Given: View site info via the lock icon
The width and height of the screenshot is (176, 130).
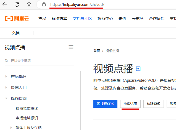Looking at the screenshot, I should (x=44, y=4).
